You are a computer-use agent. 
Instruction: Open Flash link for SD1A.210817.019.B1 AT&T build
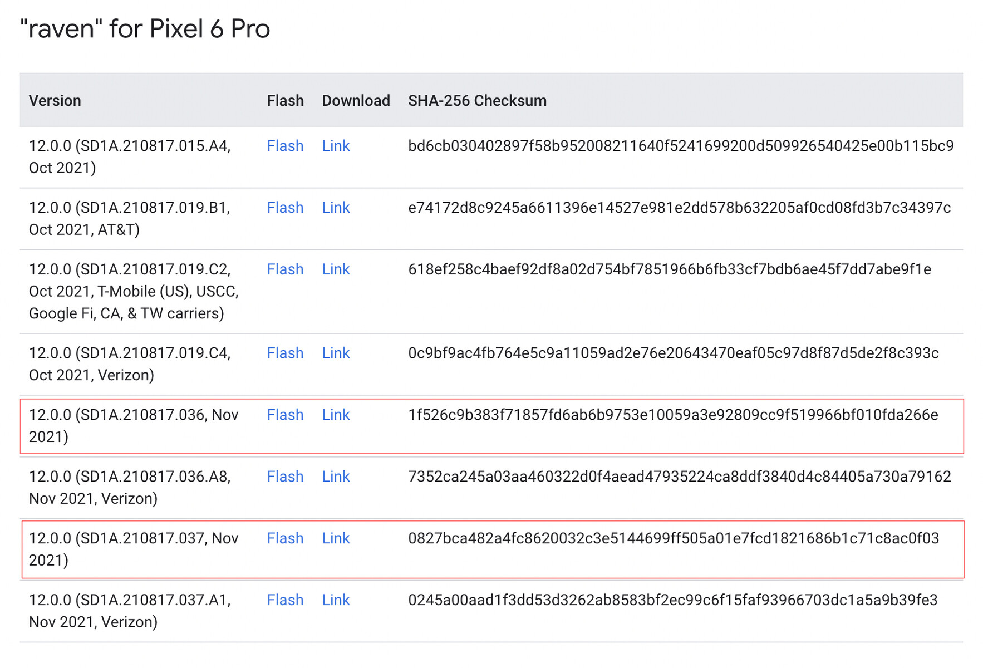point(285,208)
